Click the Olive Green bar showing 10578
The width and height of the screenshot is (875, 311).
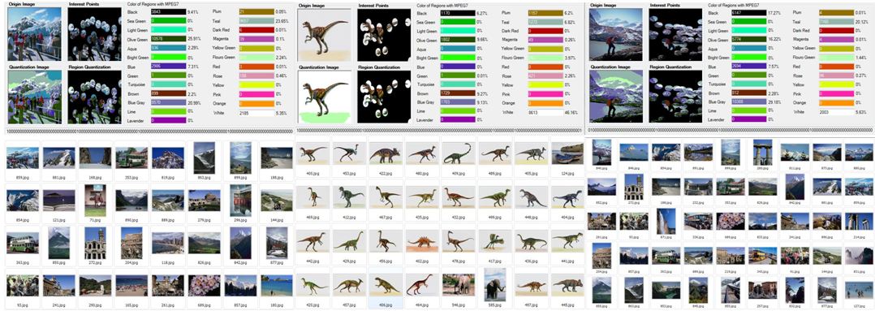(x=167, y=38)
